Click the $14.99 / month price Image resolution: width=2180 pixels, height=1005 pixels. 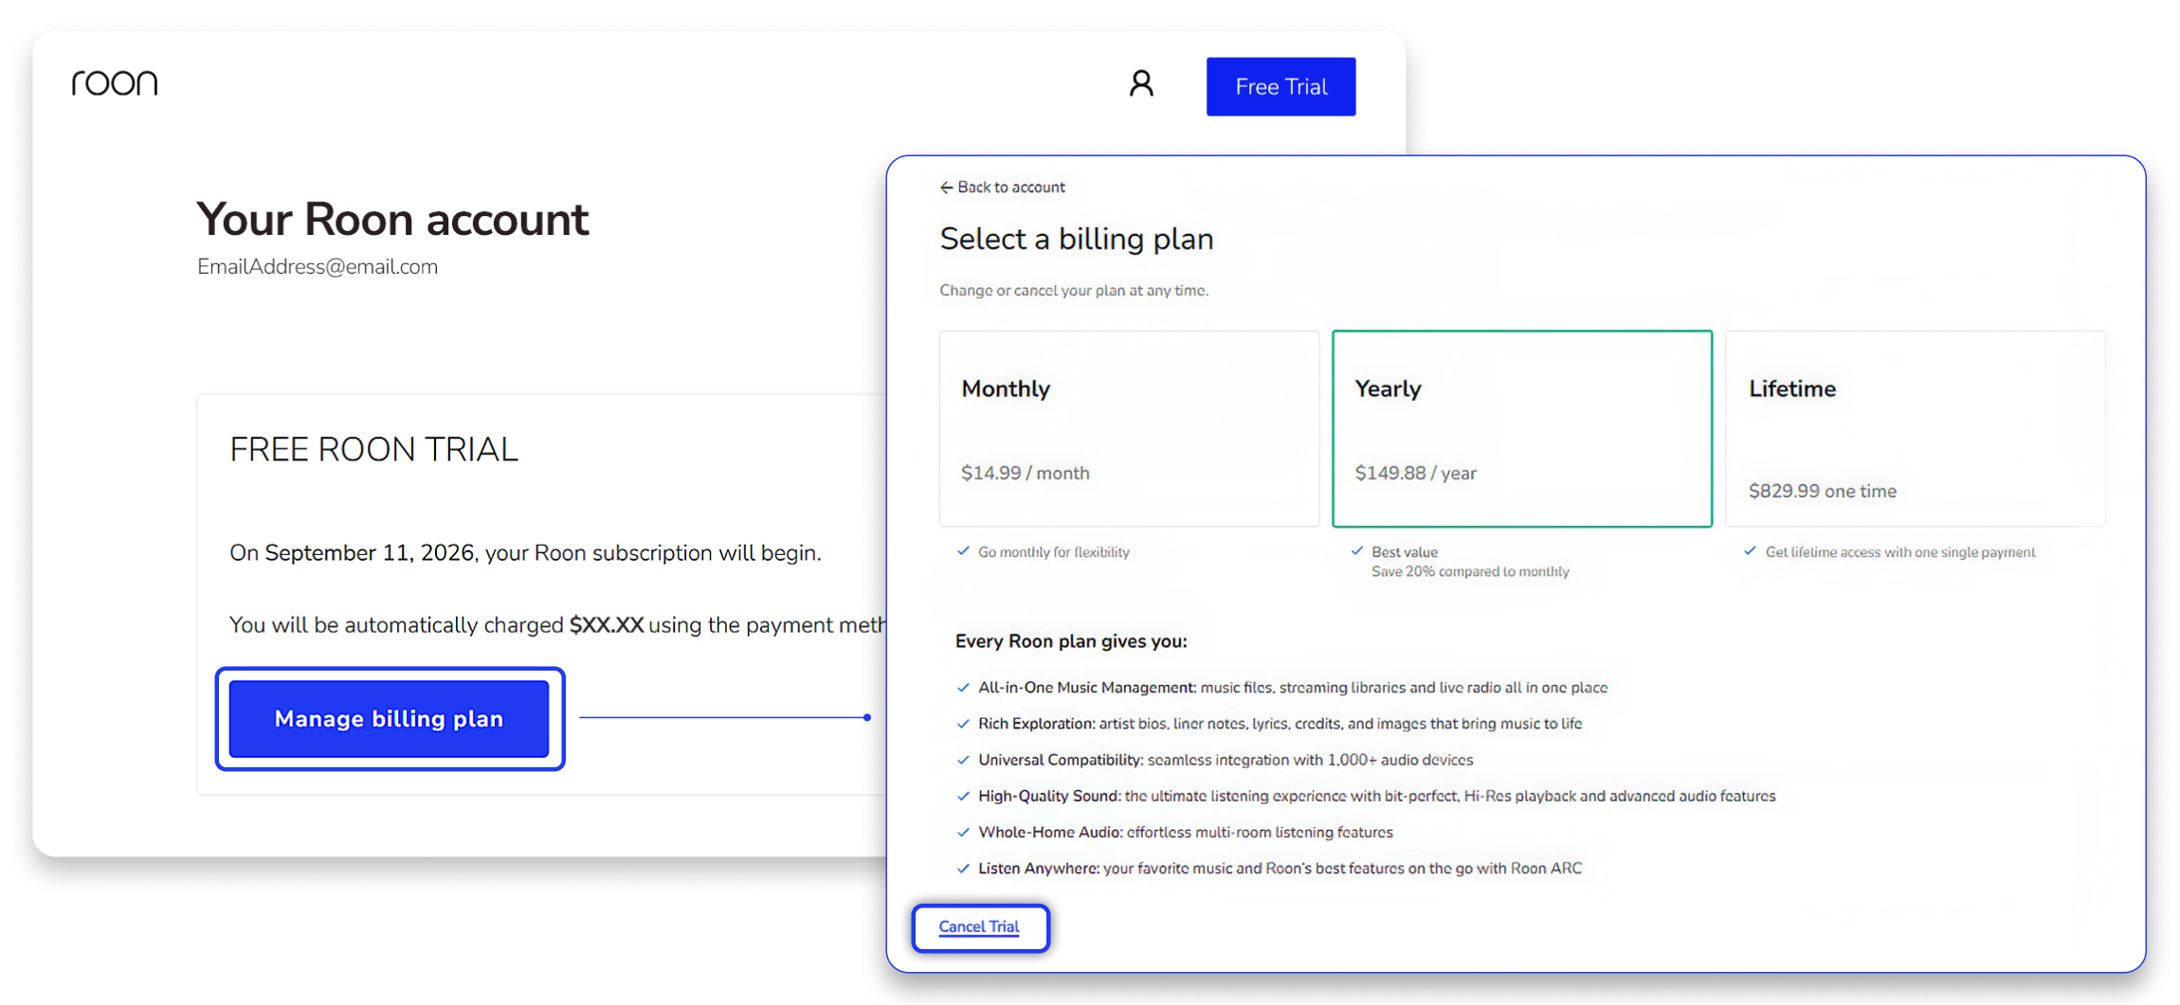1026,473
